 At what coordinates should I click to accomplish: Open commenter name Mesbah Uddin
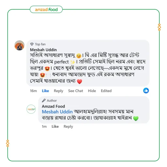tap(43, 50)
